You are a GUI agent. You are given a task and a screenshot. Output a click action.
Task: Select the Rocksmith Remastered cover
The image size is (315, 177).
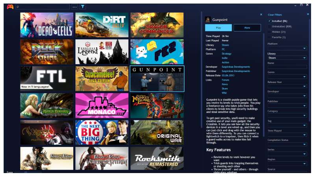tap(157, 159)
